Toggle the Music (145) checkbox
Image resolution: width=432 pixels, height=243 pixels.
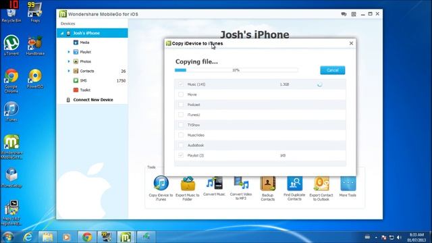tap(181, 84)
